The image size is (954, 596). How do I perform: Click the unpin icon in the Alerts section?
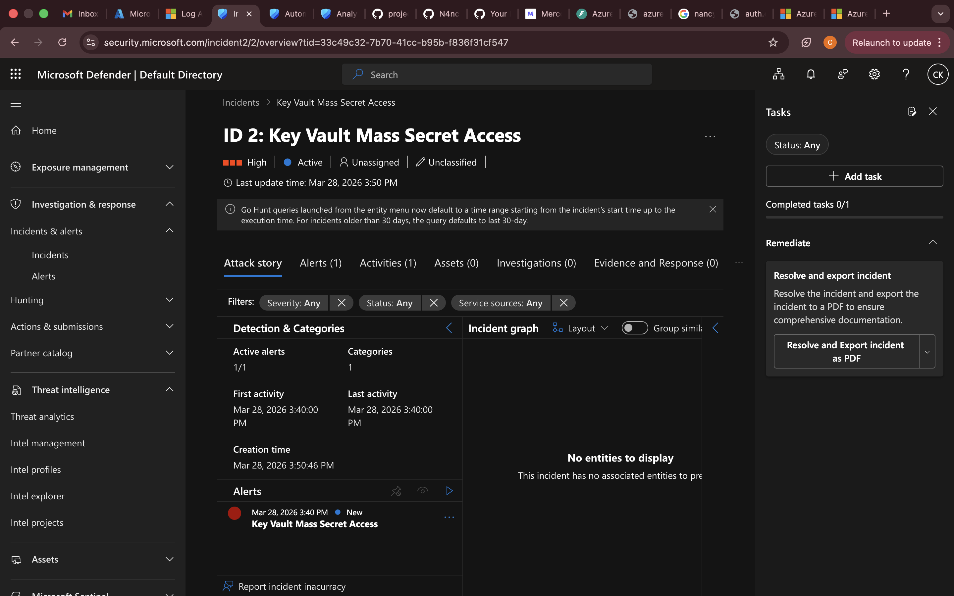396,491
